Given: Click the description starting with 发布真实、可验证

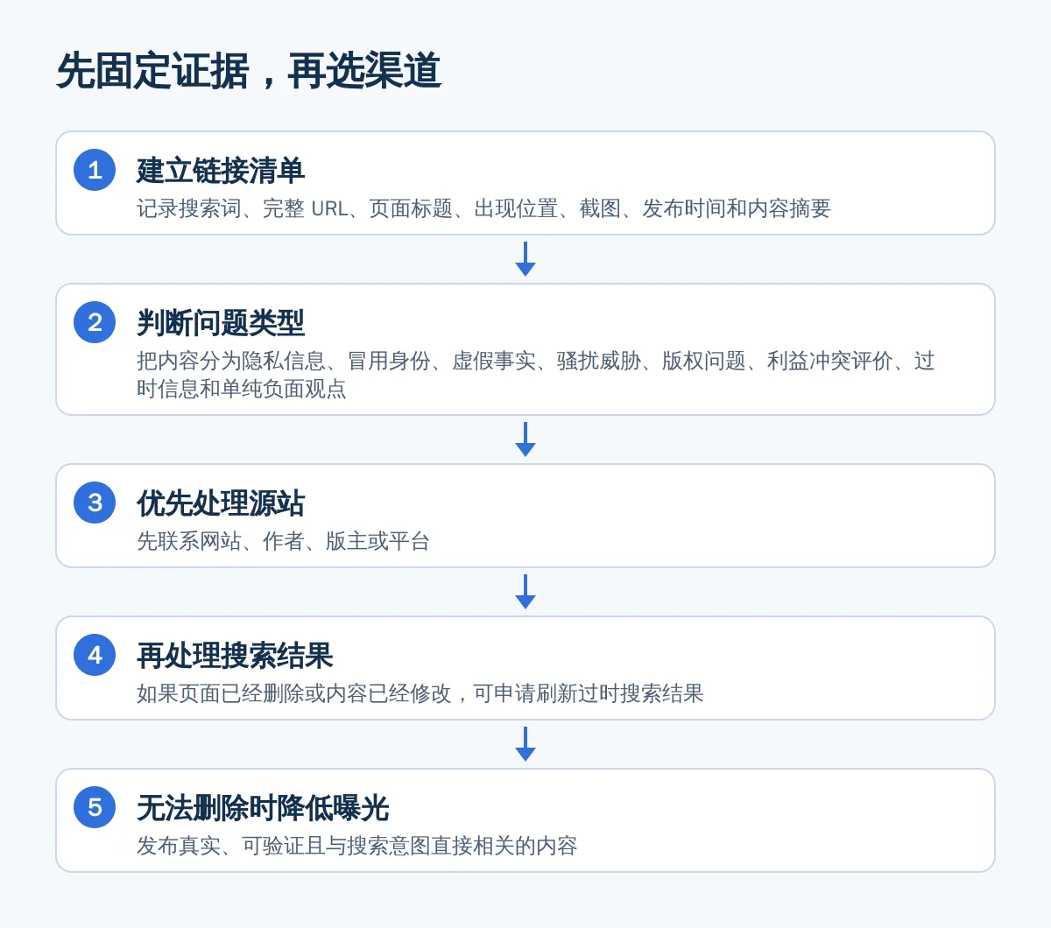Looking at the screenshot, I should (357, 846).
